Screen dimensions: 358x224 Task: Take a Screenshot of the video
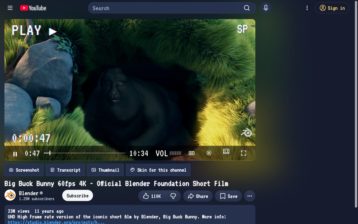click(x=24, y=170)
